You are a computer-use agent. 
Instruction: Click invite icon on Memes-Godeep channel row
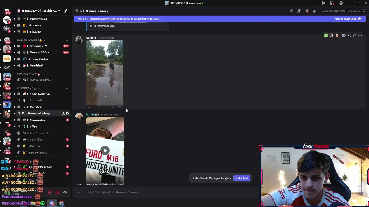coord(63,114)
